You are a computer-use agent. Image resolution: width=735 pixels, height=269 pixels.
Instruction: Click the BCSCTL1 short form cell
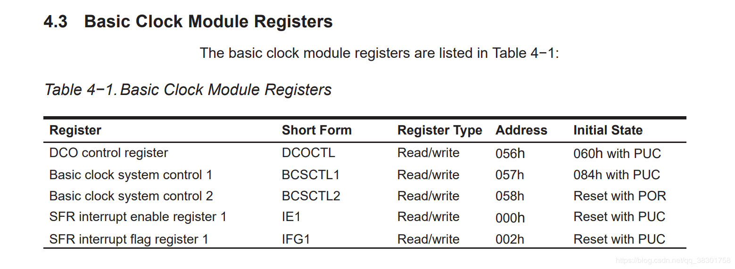point(311,175)
